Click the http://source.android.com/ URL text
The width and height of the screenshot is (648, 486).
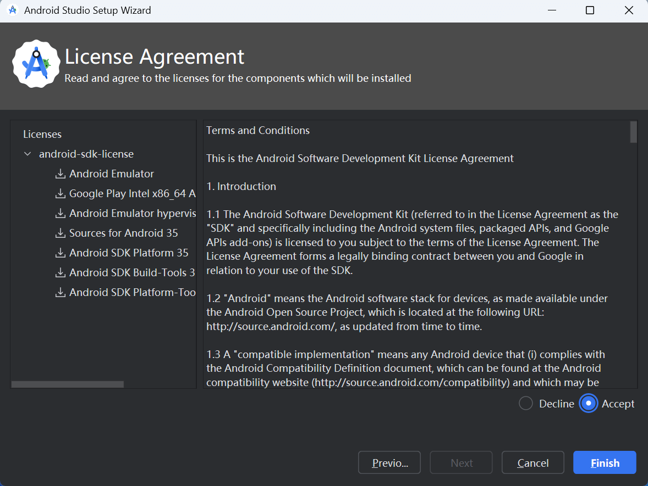click(x=271, y=326)
